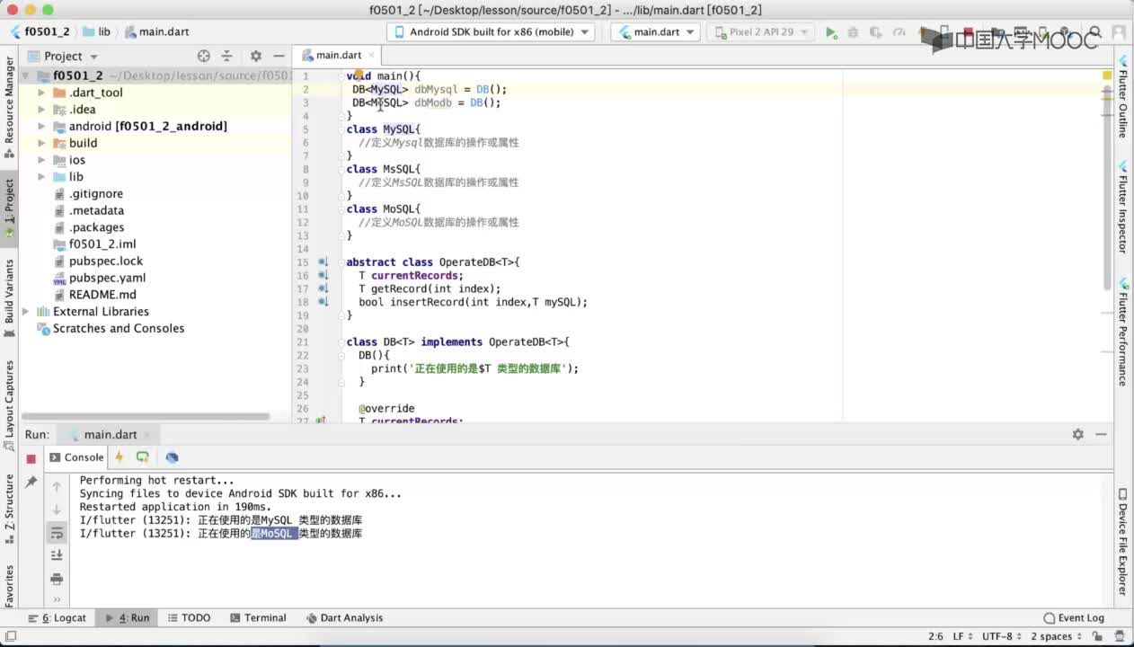The height and width of the screenshot is (647, 1134).
Task: Stop the running app with red square
Action: 31,458
